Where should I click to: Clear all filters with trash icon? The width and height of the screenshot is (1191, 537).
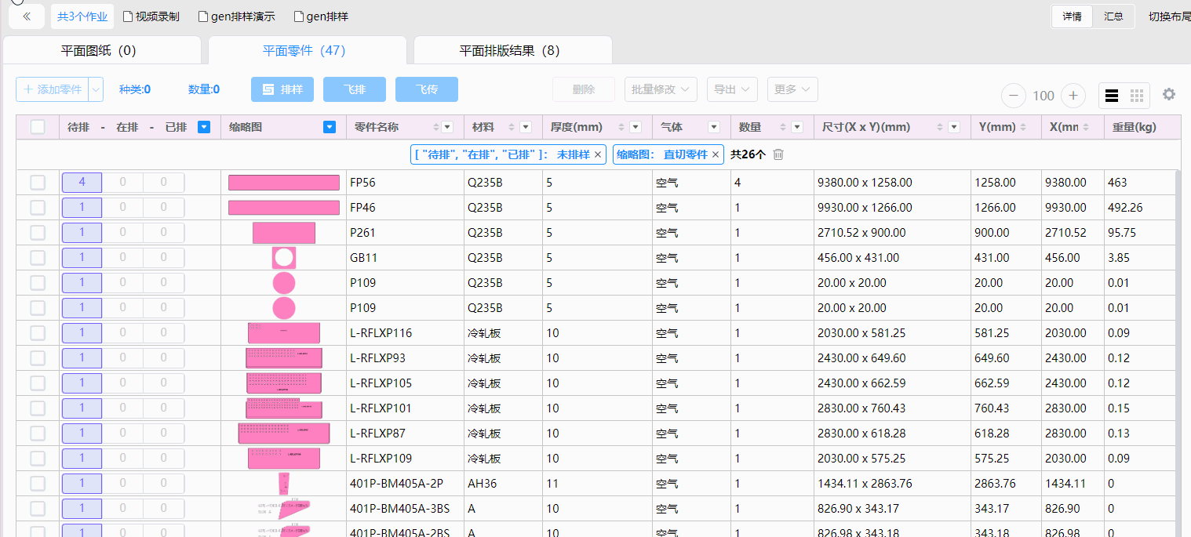778,154
